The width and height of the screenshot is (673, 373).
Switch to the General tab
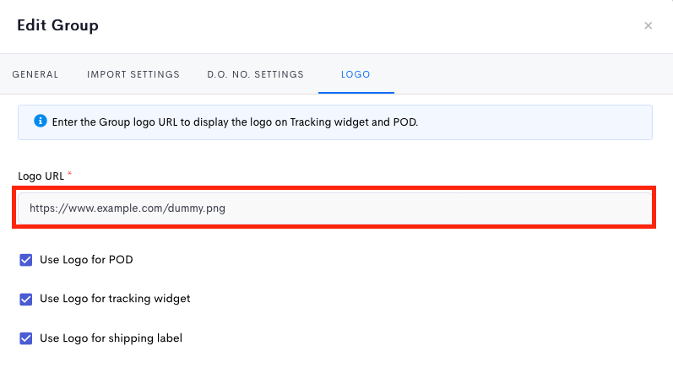pos(35,74)
